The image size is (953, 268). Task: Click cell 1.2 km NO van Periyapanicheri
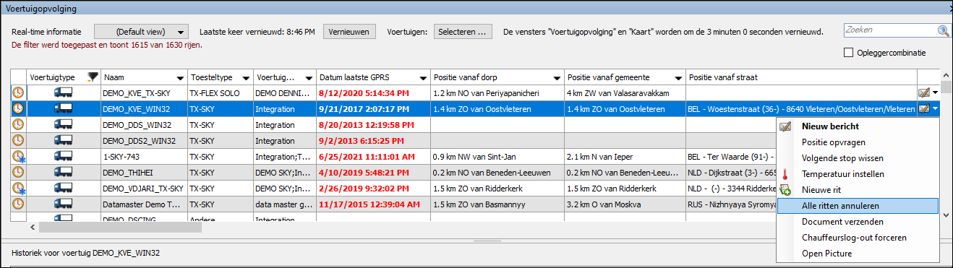pyautogui.click(x=497, y=92)
